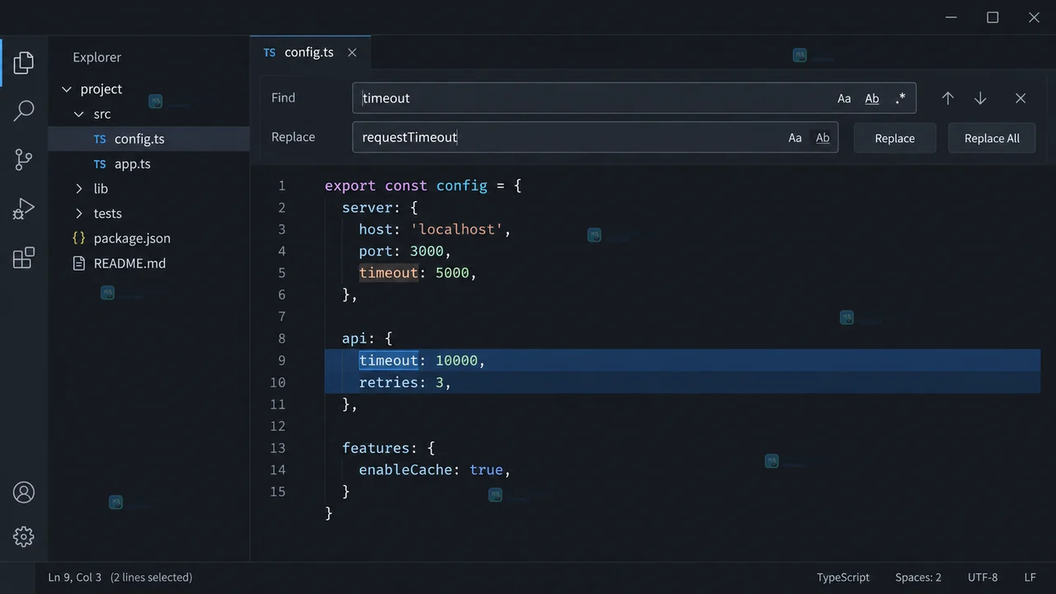This screenshot has width=1056, height=594.
Task: Click the true value on line 14
Action: point(486,470)
